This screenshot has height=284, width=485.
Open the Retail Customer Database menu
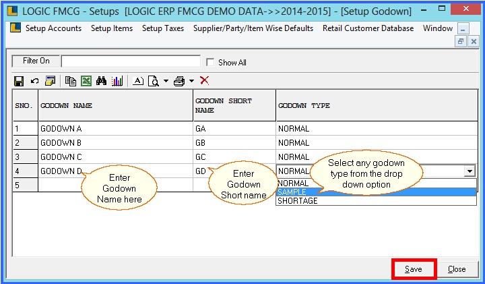368,28
